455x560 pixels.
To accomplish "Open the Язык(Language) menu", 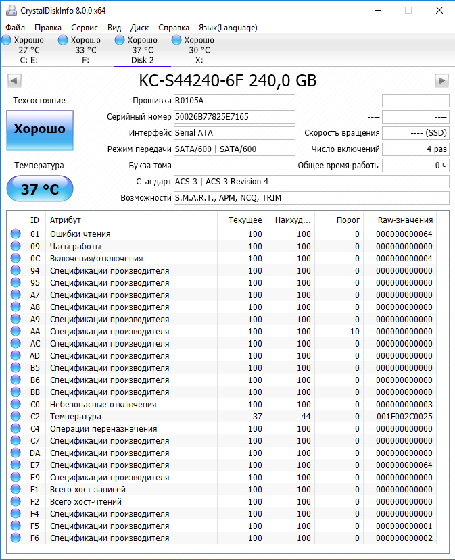I will (228, 28).
